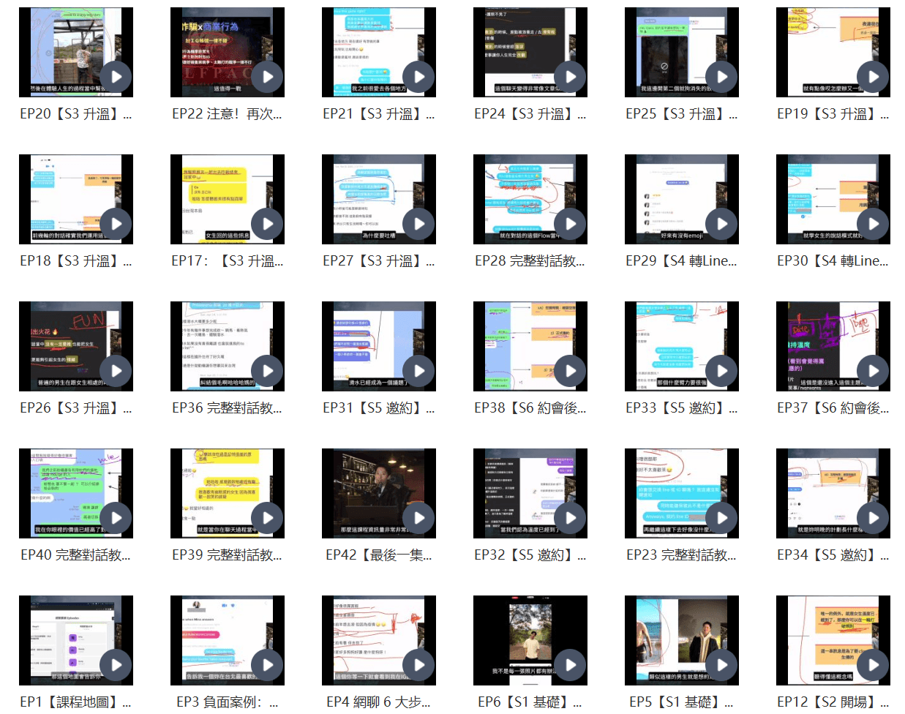The height and width of the screenshot is (714, 905).
Task: Click the play icon on EP22 thumbnail
Action: click(x=267, y=77)
